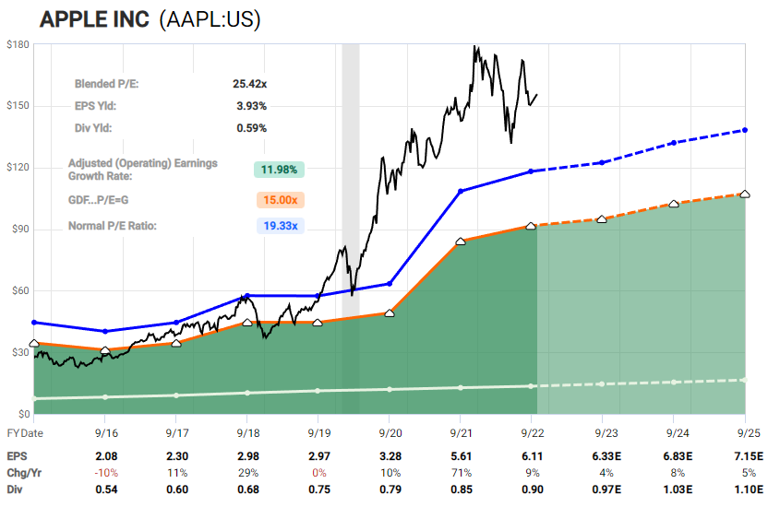Click the Adjusted (Operating) Earnings Growth Rate label
Image resolution: width=768 pixels, height=507 pixels.
point(142,170)
